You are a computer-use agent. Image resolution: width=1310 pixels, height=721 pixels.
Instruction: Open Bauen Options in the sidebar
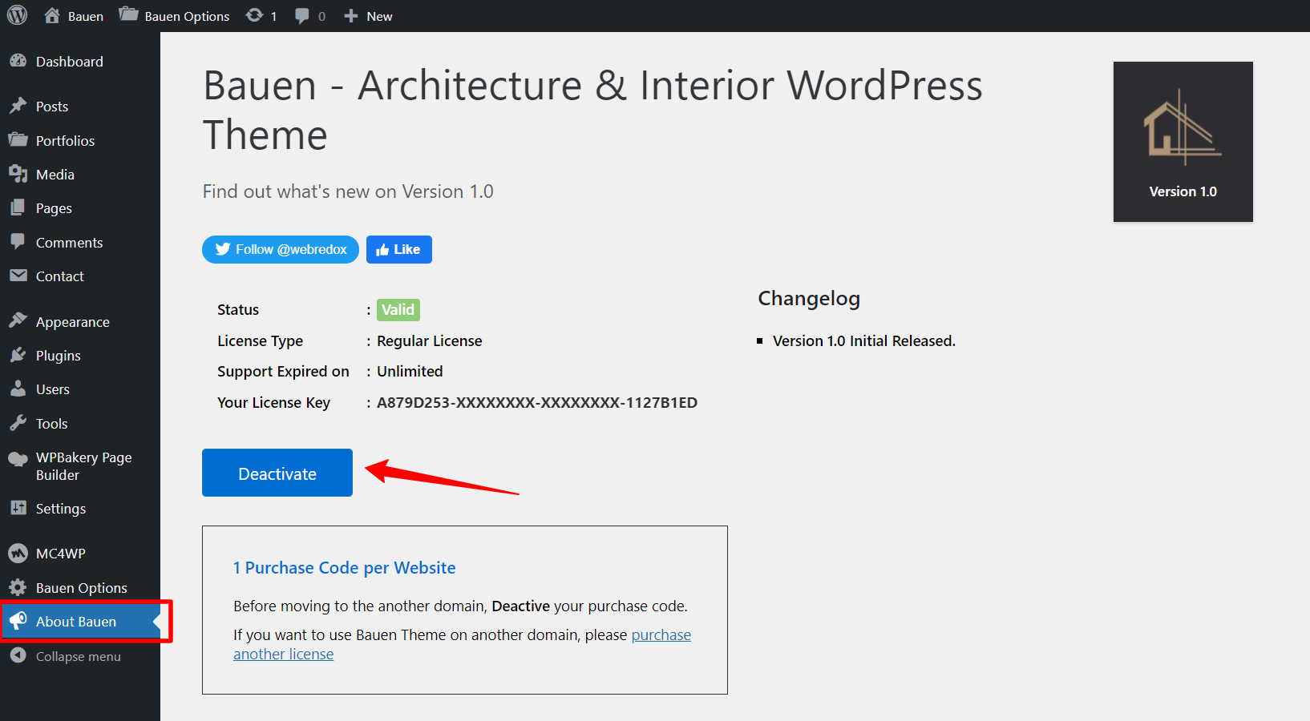(x=80, y=588)
